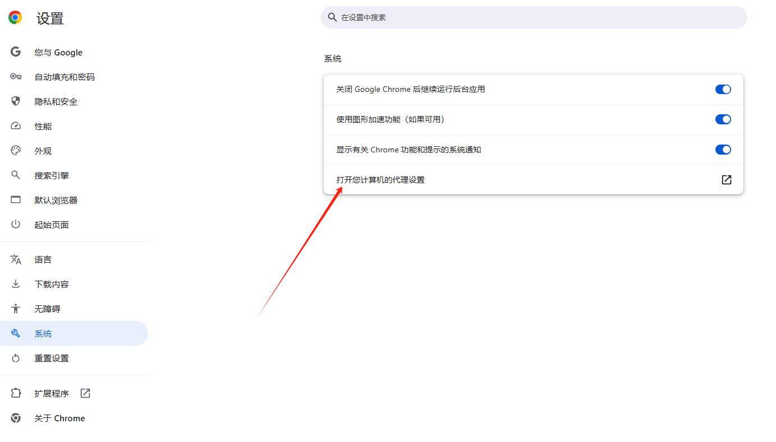Select the 系统 sidebar entry
Viewport: 776px width, 442px height.
point(74,333)
